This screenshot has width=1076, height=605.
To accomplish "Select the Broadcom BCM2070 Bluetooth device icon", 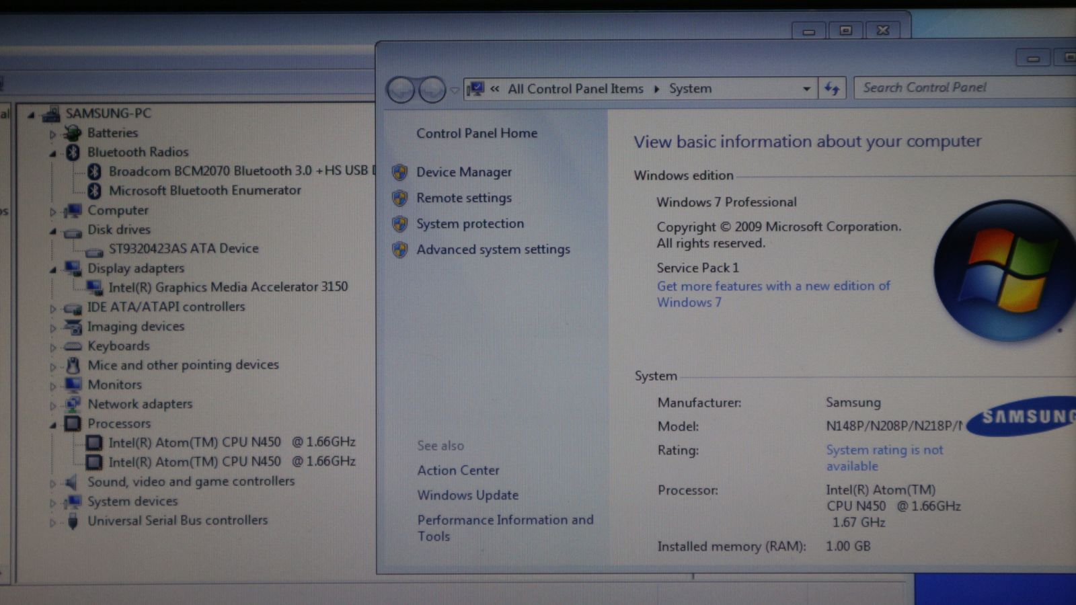I will (95, 171).
